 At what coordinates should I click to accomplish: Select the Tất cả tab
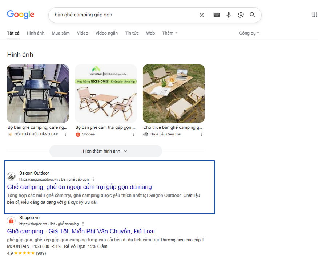(x=13, y=33)
